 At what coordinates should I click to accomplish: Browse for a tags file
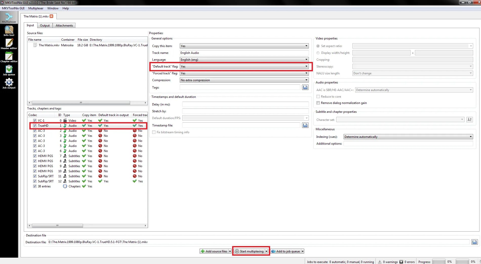click(305, 87)
